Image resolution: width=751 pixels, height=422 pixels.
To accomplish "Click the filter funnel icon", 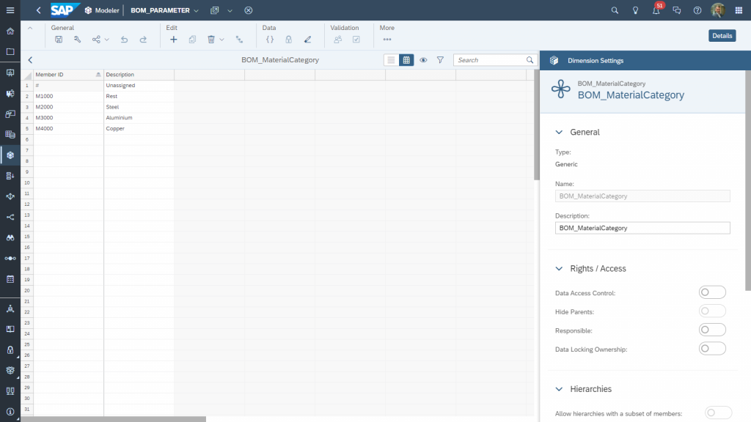I will (x=440, y=60).
